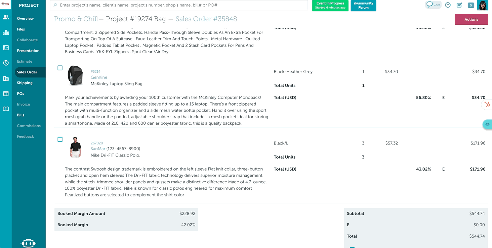Open the dollar sign finance icon
This screenshot has height=248, width=492.
(x=6, y=63)
